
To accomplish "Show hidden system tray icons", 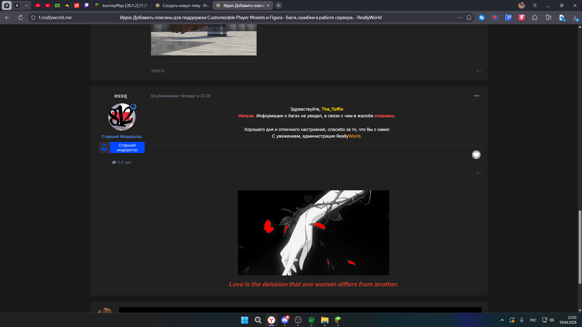I will [502, 320].
